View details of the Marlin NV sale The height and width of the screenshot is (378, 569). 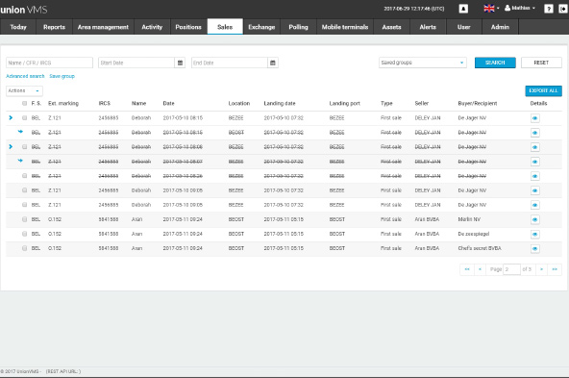pyautogui.click(x=535, y=219)
